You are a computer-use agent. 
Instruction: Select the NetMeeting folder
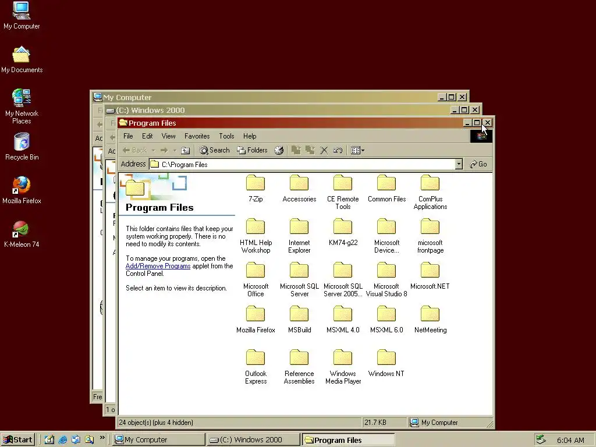(x=430, y=320)
